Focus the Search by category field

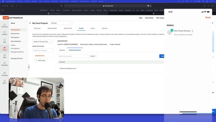(x=43, y=50)
